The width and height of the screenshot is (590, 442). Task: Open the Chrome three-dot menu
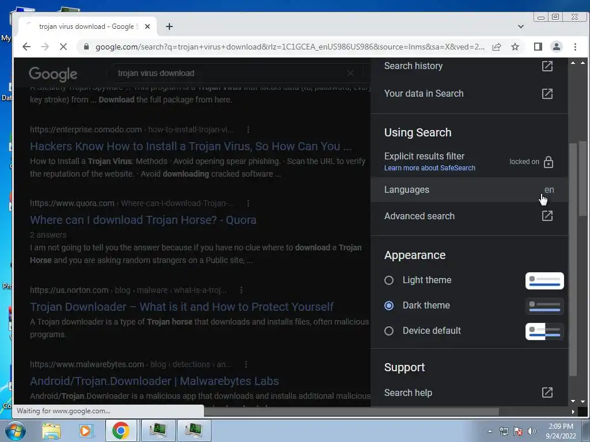point(575,47)
